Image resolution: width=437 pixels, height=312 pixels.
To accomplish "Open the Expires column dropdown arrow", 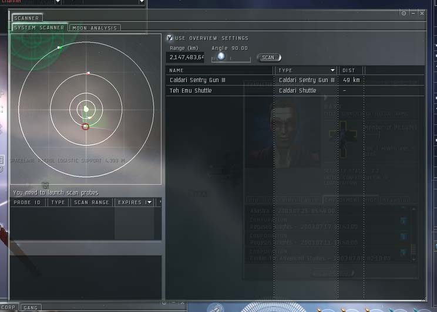I will tap(149, 202).
